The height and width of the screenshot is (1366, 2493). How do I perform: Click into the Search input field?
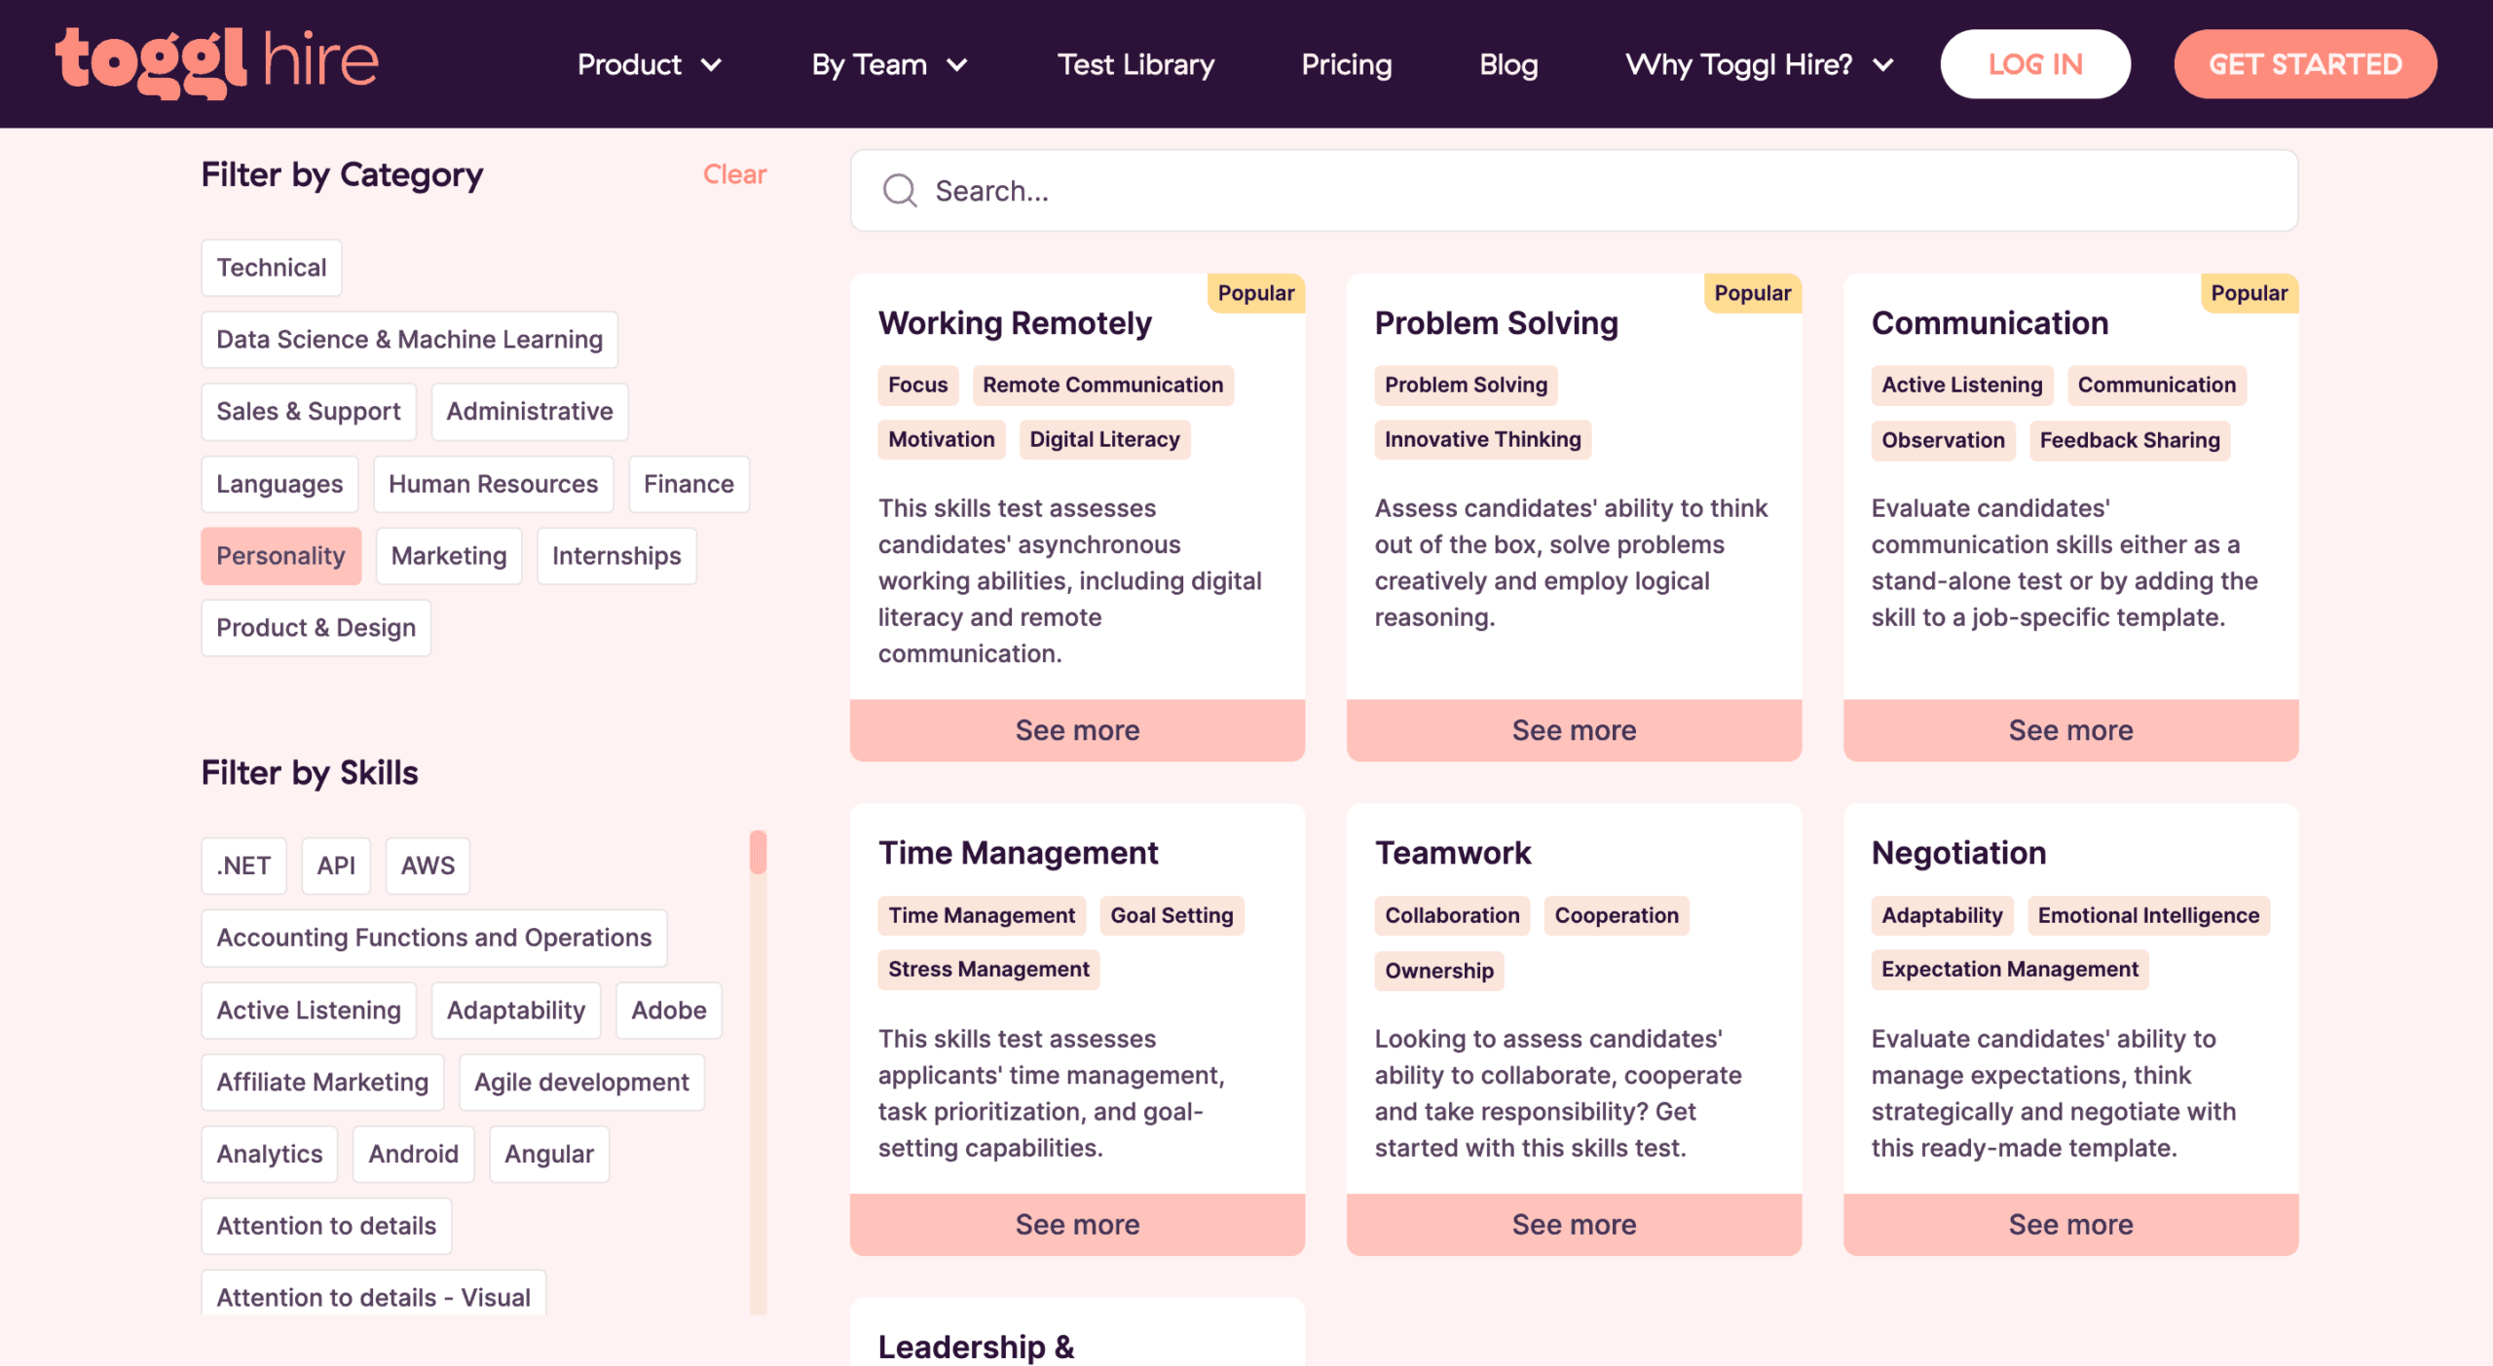coord(1574,191)
